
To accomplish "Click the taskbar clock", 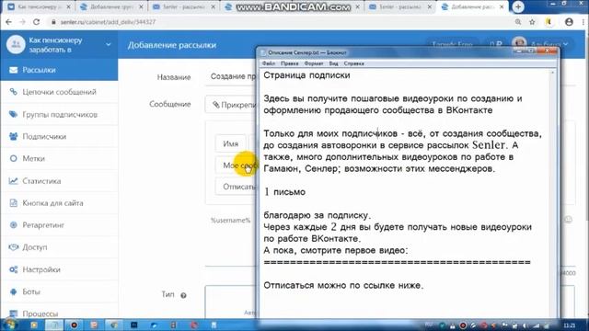I will (x=570, y=325).
